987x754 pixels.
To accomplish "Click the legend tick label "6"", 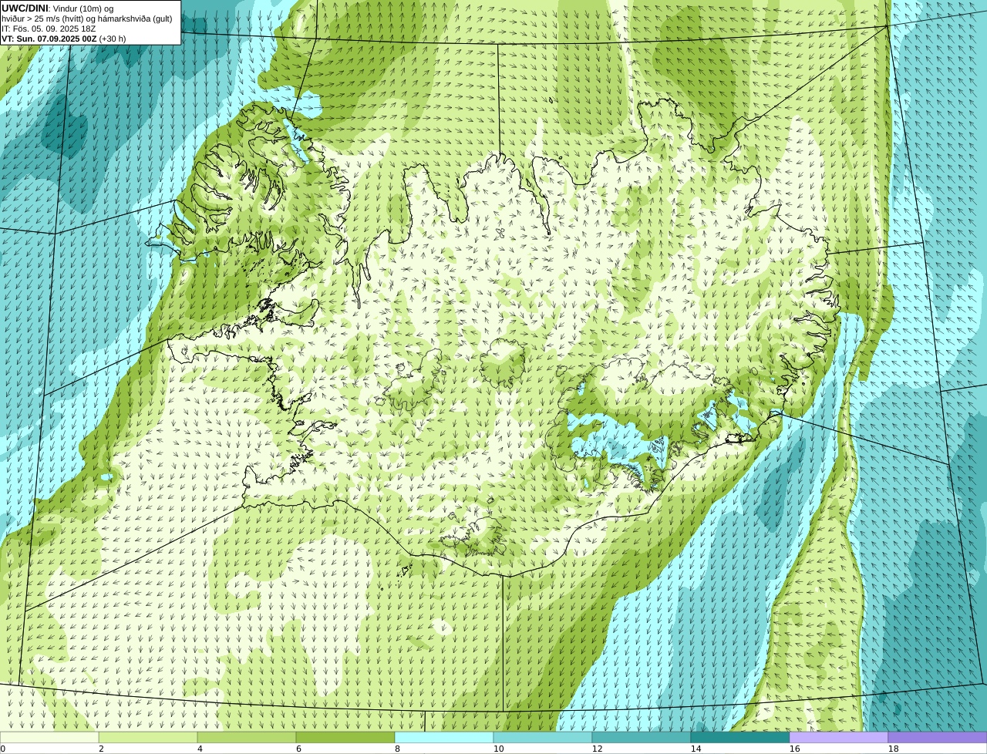I will (298, 749).
